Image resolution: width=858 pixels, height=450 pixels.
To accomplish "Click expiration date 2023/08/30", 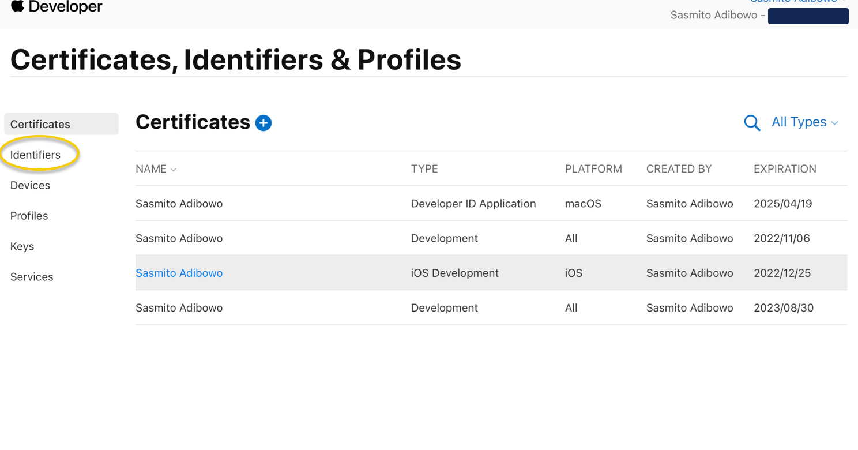I will (784, 307).
